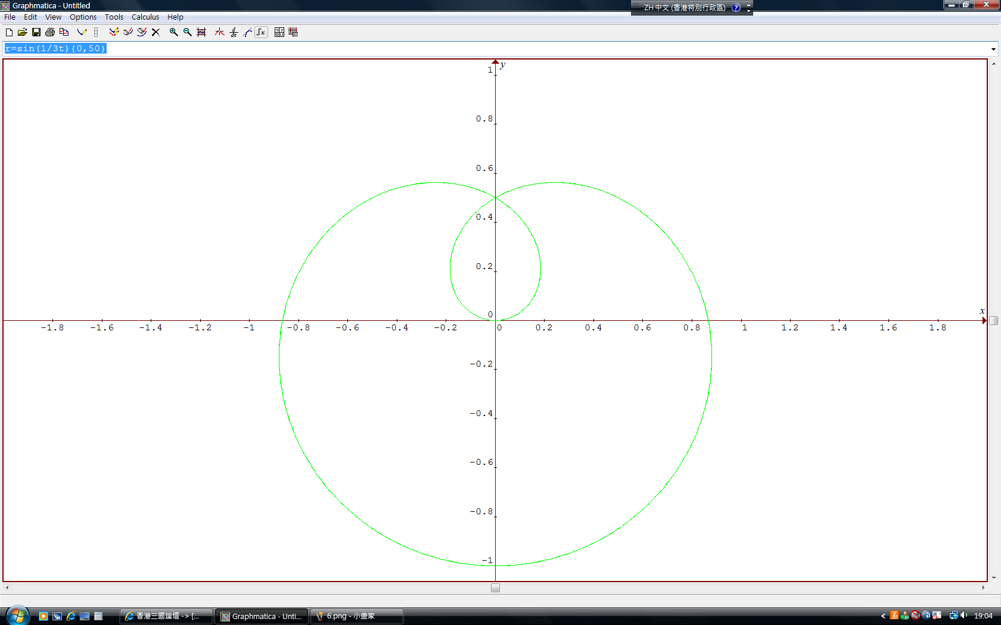Click the volume speaker tray icon
This screenshot has width=1001, height=625.
click(x=964, y=615)
